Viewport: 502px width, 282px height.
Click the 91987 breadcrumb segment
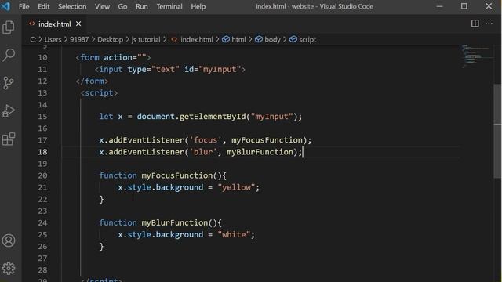point(79,39)
